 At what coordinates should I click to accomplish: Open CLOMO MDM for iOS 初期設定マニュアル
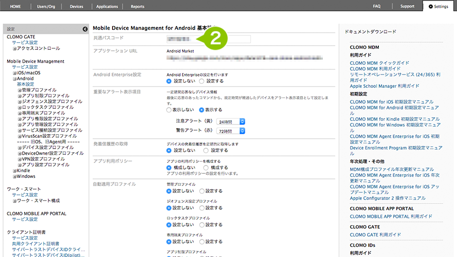(391, 102)
